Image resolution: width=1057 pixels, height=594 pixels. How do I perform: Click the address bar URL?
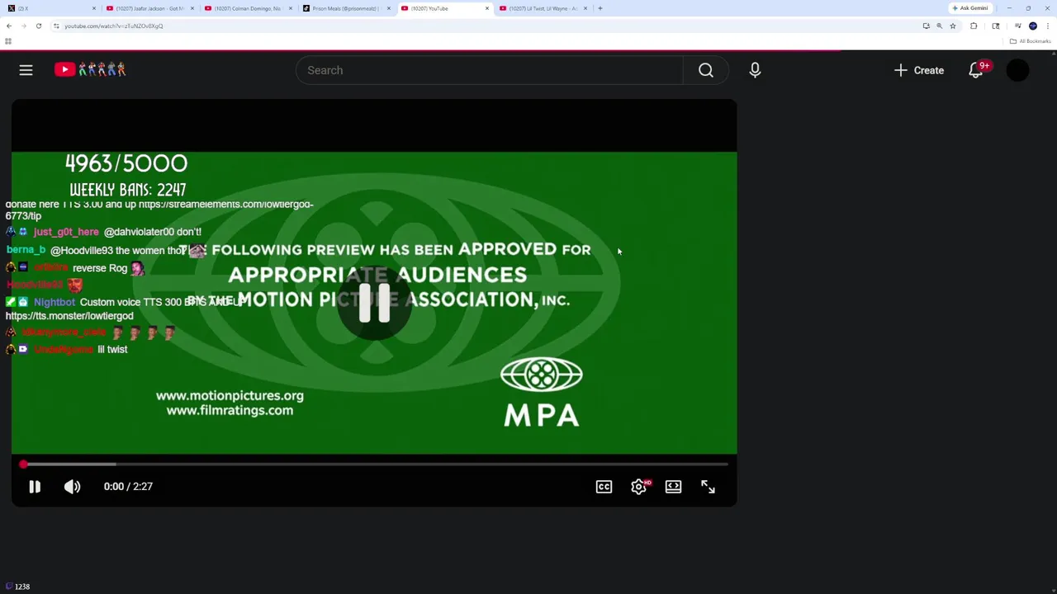pos(114,26)
